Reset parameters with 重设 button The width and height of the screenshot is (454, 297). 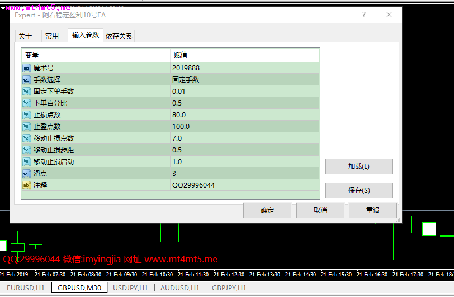tap(372, 210)
